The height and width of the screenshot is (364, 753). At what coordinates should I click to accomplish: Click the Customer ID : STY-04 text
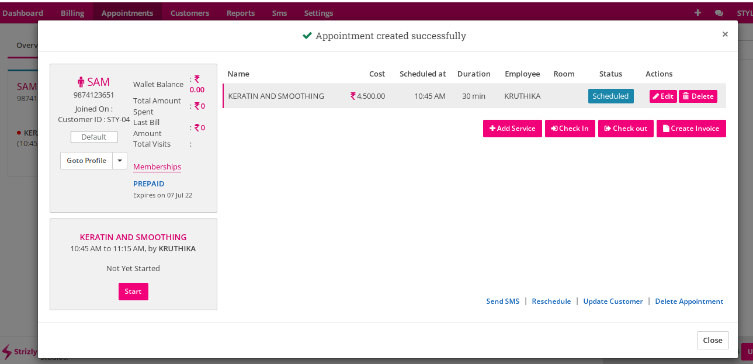pos(94,119)
